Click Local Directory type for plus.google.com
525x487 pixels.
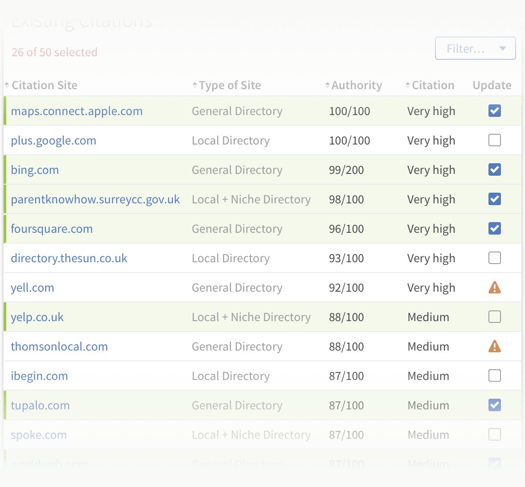click(231, 140)
